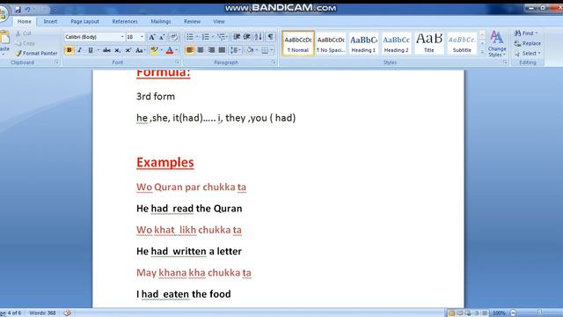Image resolution: width=563 pixels, height=317 pixels.
Task: Switch to Full Screen Reading view icon
Action: coord(460,313)
